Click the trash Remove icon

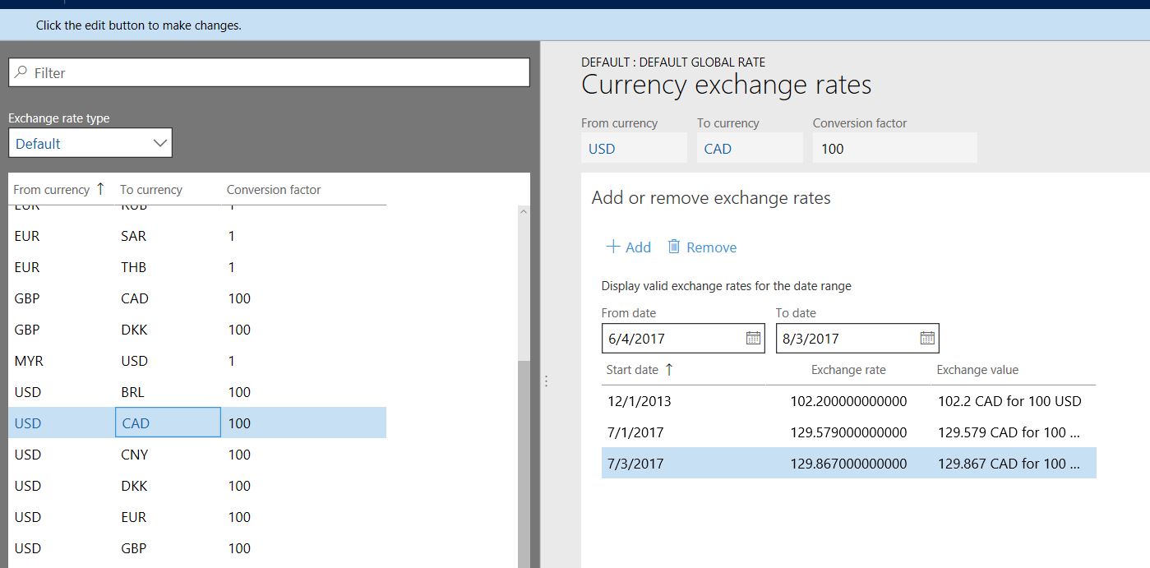click(674, 247)
